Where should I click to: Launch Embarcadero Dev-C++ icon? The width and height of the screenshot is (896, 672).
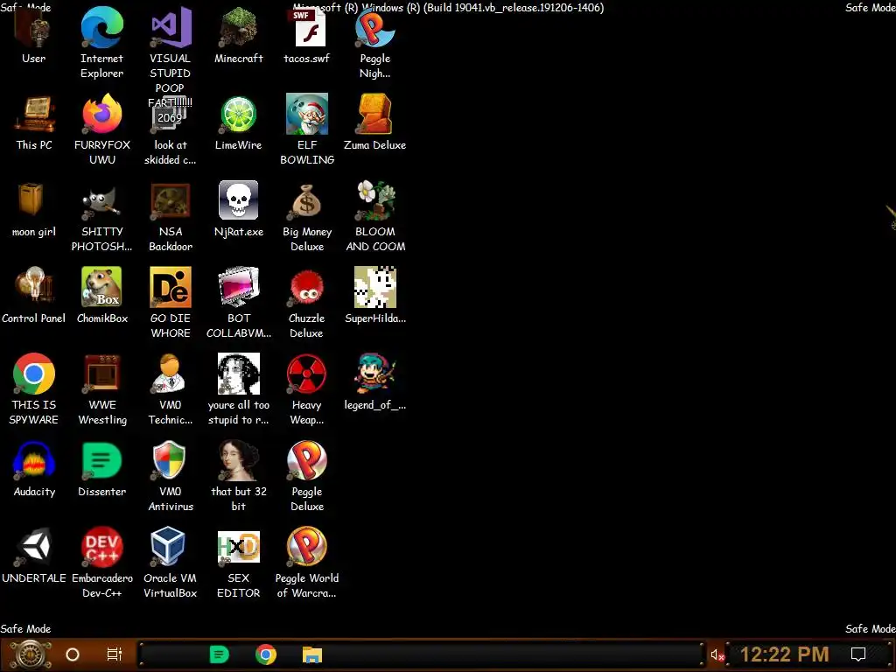[x=101, y=547]
